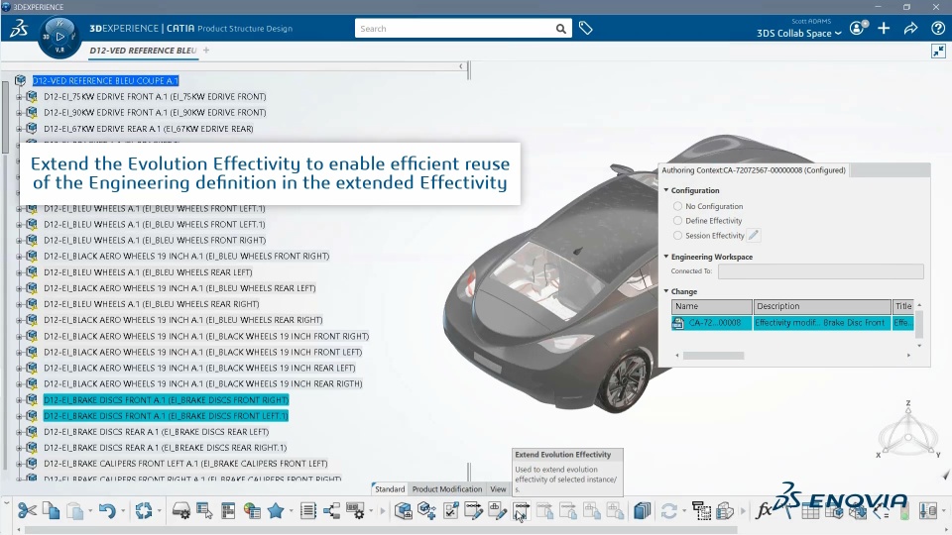Select change row CA-72...00008

(791, 323)
